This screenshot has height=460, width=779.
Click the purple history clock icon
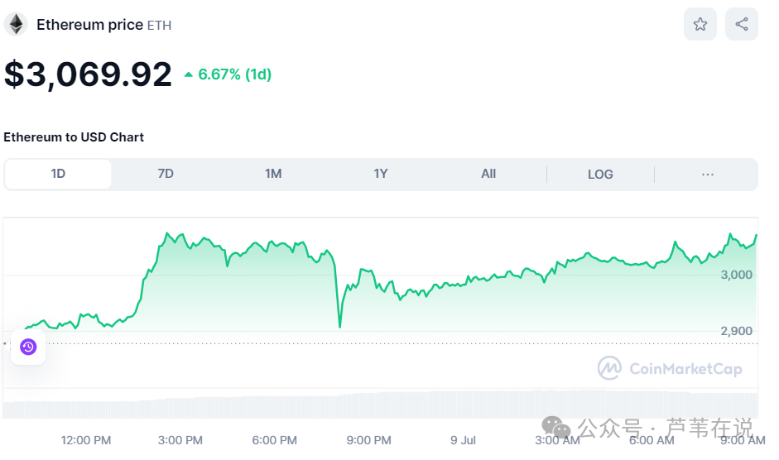click(x=28, y=347)
